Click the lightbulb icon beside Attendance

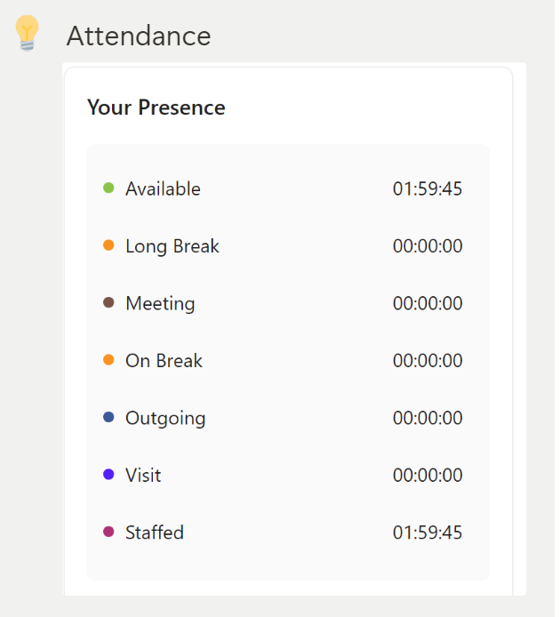28,34
